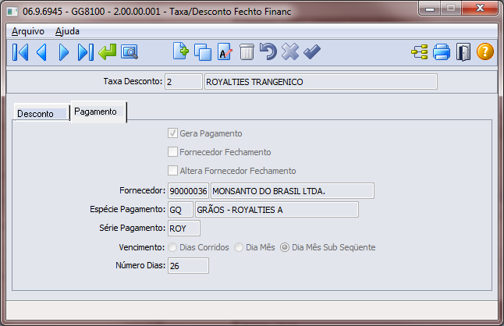This screenshot has width=504, height=326.
Task: Cancel with the gray X icon
Action: [x=290, y=51]
